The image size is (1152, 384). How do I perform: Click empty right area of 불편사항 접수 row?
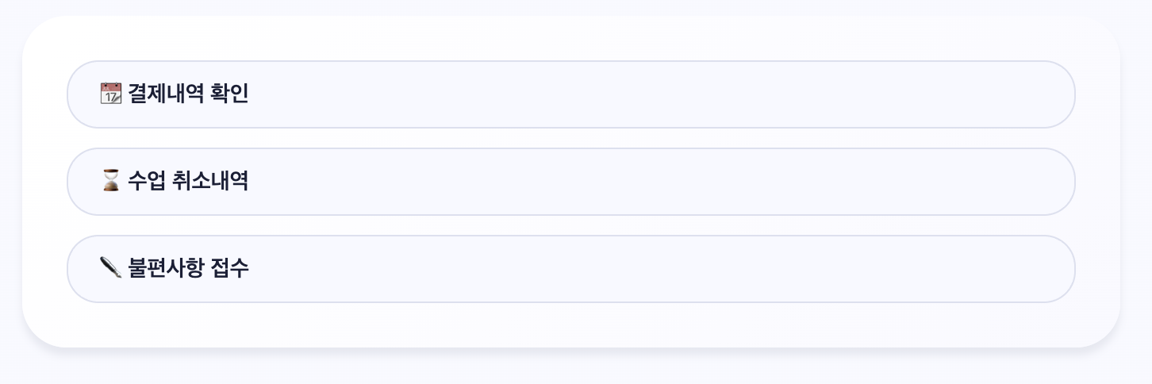(x=873, y=269)
